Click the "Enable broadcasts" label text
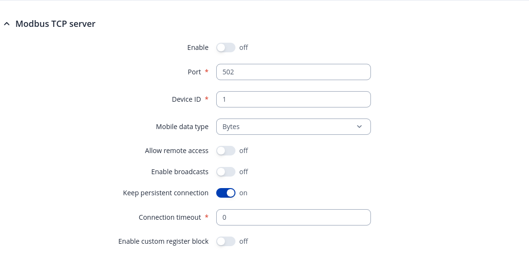This screenshot has width=529, height=273. pos(180,172)
